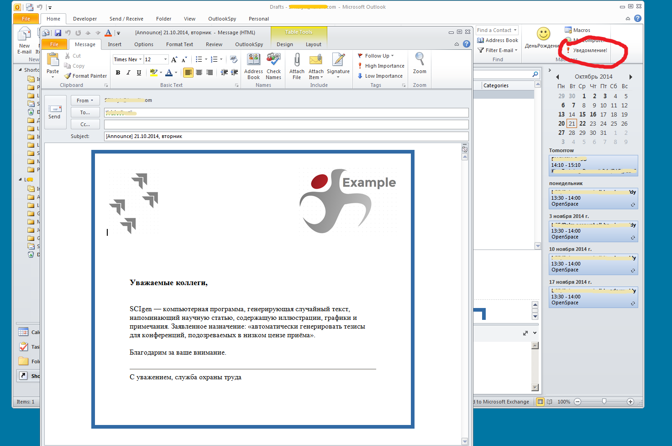Viewport: 672px width, 446px height.
Task: Open Developer tab in main Outlook window
Action: pos(85,19)
